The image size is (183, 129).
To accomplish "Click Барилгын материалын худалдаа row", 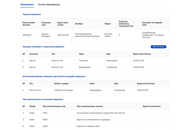I will [93, 120].
